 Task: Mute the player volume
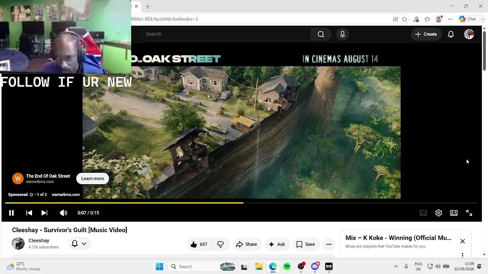point(64,213)
